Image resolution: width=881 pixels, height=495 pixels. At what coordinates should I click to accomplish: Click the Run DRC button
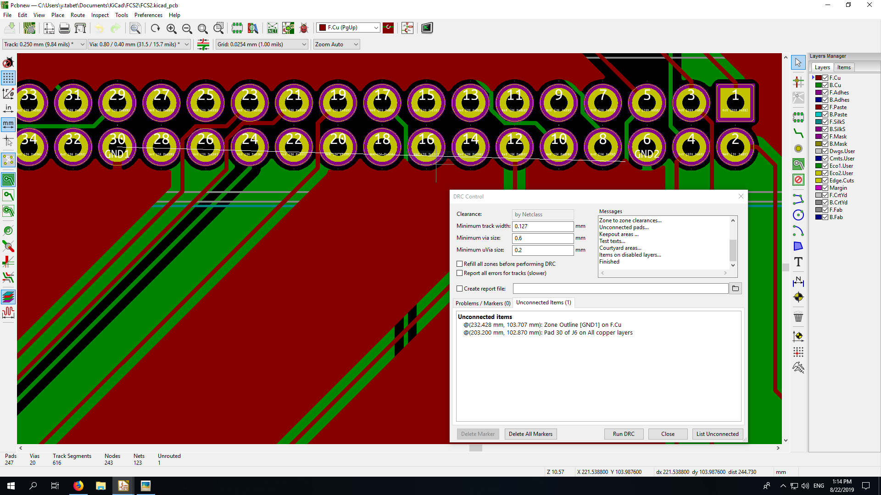click(624, 434)
